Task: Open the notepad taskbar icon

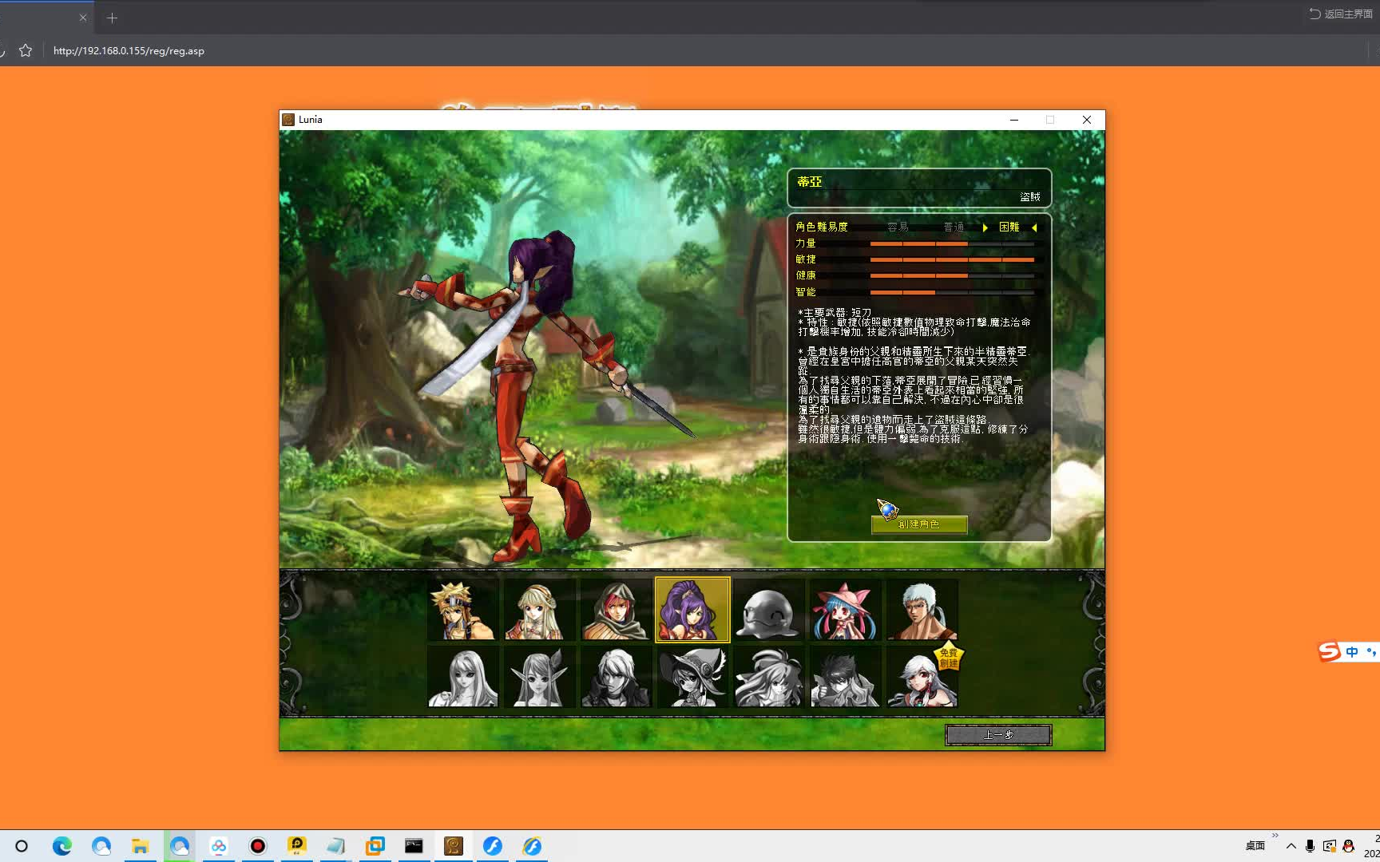Action: (x=336, y=846)
